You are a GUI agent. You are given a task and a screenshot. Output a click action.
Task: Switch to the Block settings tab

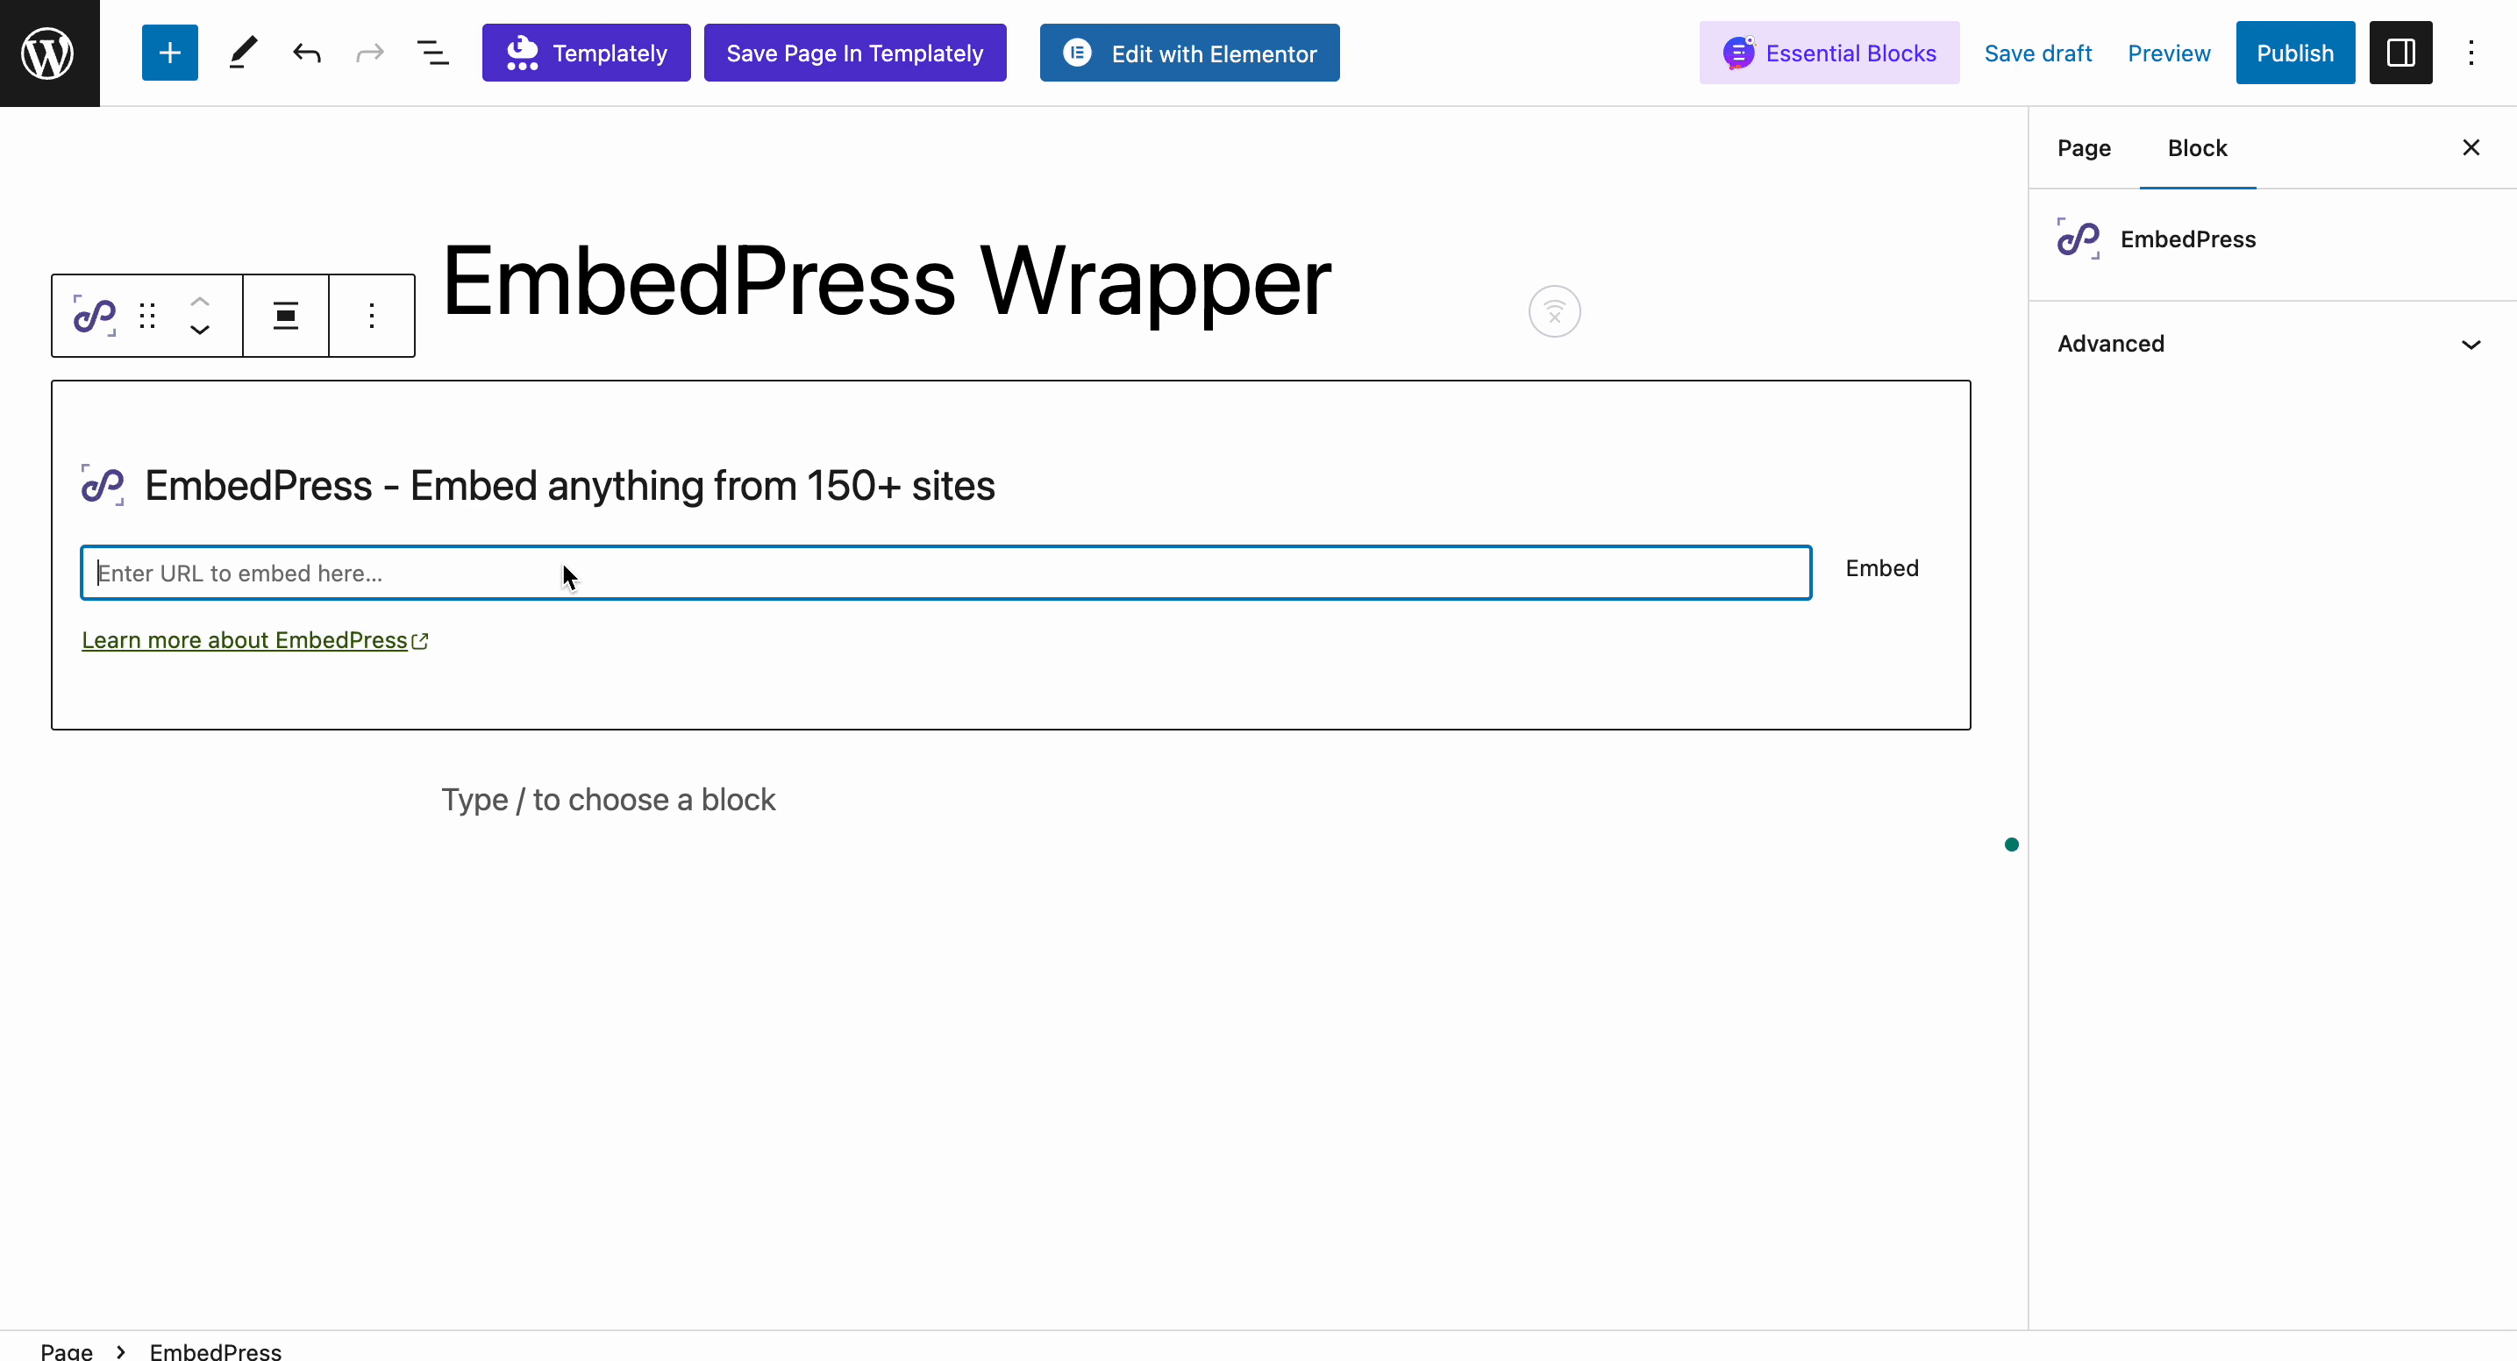coord(2199,147)
